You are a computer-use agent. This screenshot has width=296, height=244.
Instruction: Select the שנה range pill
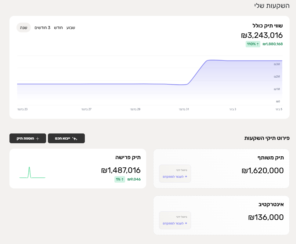point(23,27)
